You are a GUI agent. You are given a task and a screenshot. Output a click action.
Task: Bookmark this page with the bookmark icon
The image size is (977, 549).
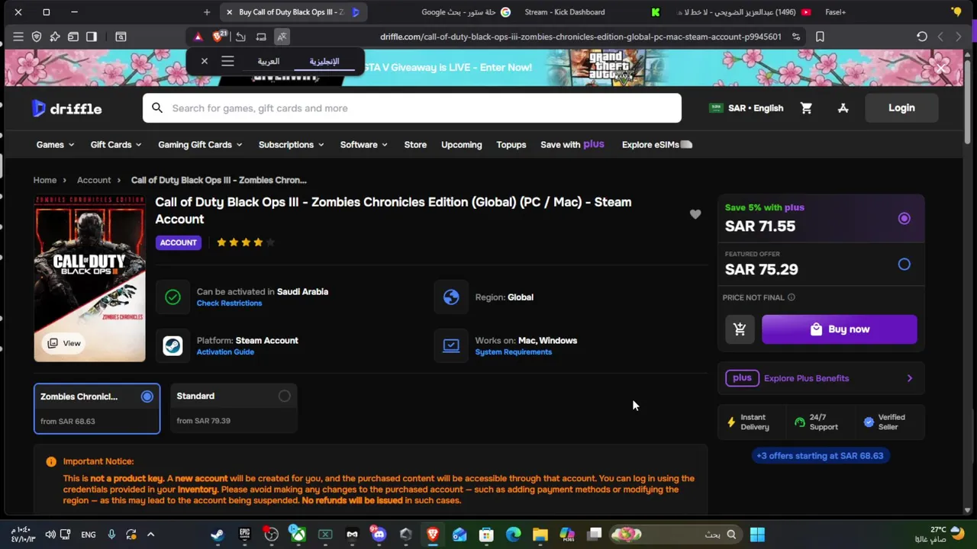[x=820, y=37]
